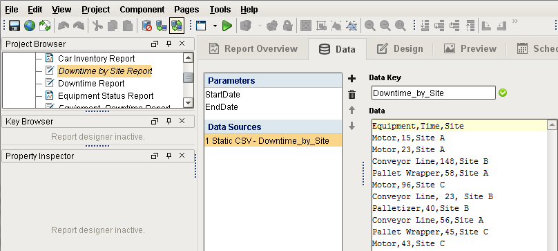Click the Undo arrow in the toolbar
The width and height of the screenshot is (558, 251).
[x=64, y=26]
